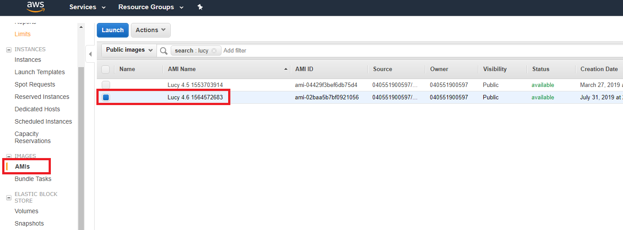Collapse the INSTANCES section
Viewport: 623px width, 230px height.
click(x=9, y=49)
